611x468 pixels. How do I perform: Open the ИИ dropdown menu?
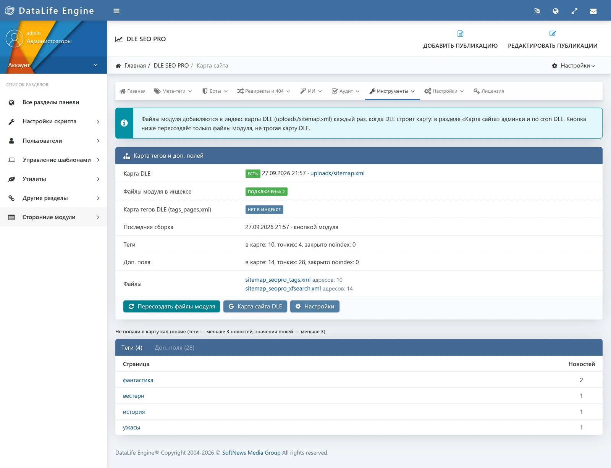(x=311, y=91)
